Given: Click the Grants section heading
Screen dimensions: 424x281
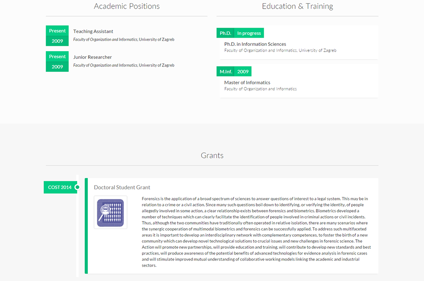Looking at the screenshot, I should click(x=212, y=155).
